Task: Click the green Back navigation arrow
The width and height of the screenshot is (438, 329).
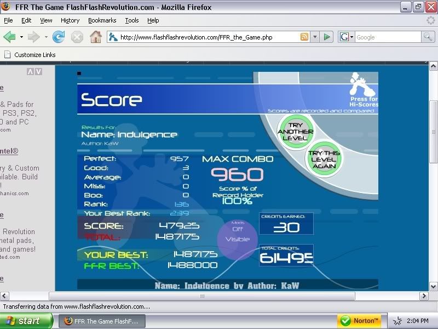Action: pyautogui.click(x=9, y=37)
